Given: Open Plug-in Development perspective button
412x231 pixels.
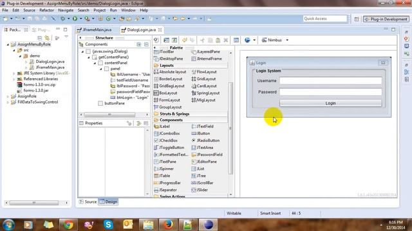Looking at the screenshot, I should point(386,19).
